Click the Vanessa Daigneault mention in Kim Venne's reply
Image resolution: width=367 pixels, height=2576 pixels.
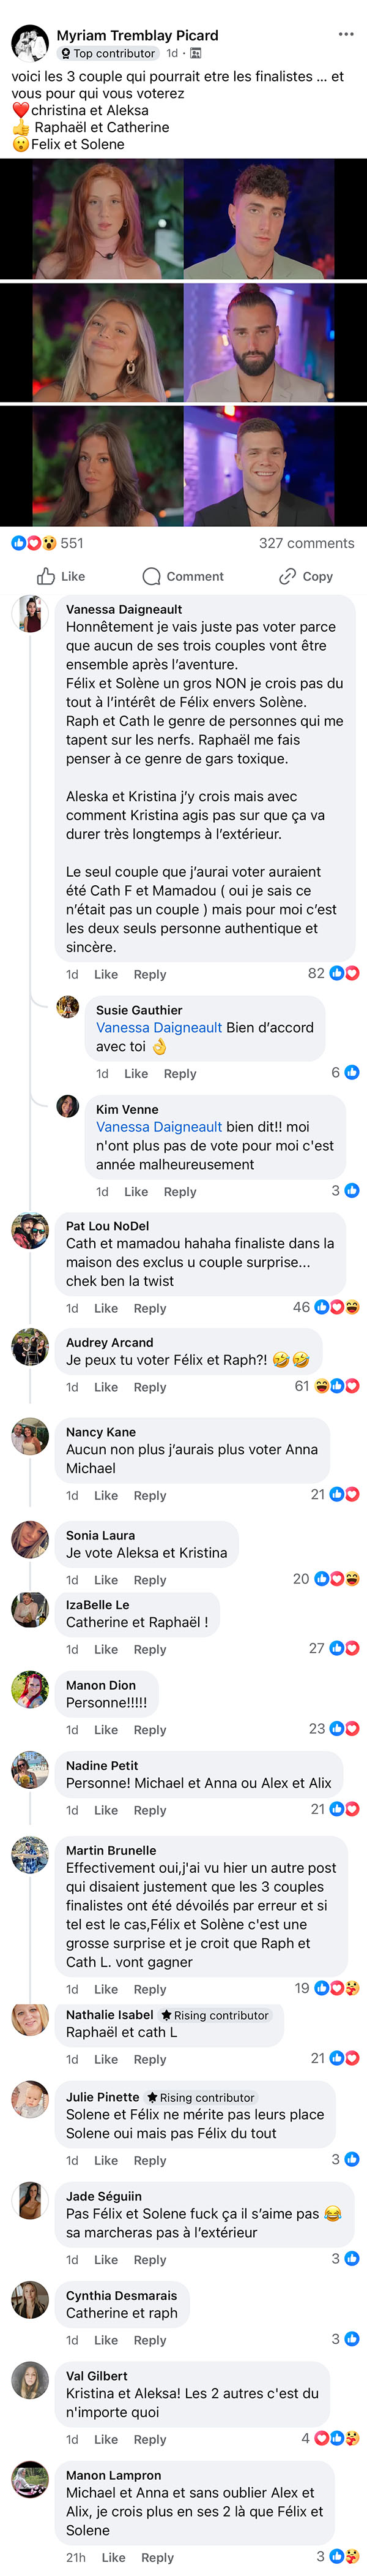coord(158,1126)
